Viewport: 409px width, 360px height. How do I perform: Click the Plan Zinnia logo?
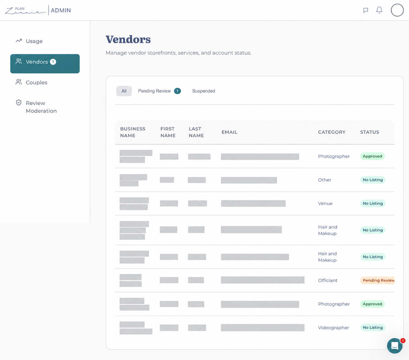[25, 10]
